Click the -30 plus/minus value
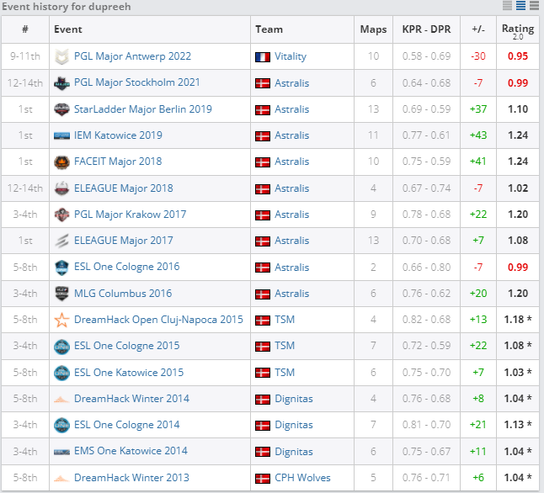Viewport: 544px width, 493px height. (478, 56)
